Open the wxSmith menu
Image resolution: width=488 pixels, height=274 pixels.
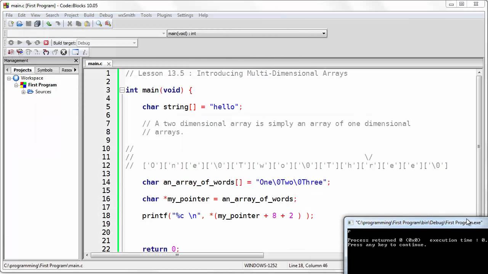(x=127, y=15)
